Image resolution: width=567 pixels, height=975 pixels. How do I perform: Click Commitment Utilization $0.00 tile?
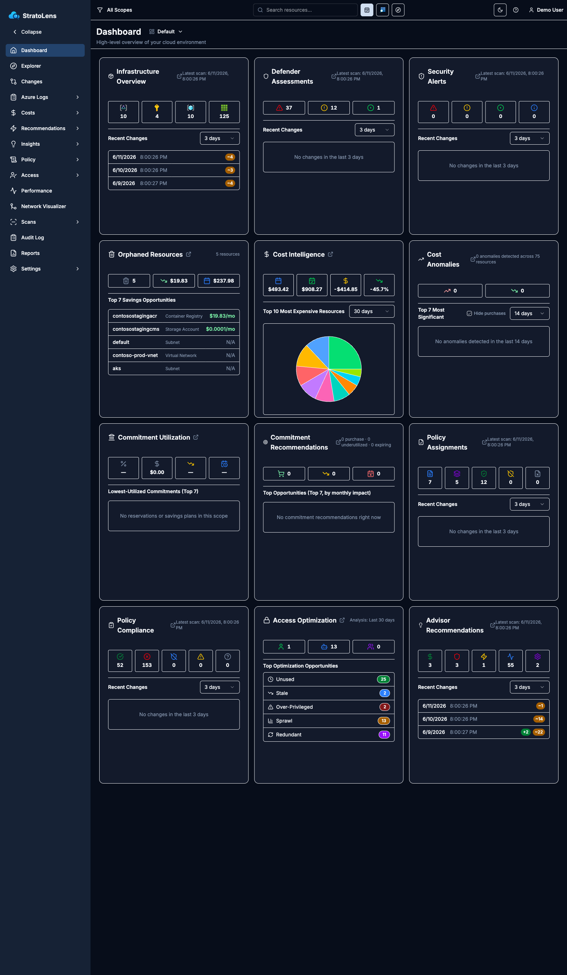(x=157, y=468)
